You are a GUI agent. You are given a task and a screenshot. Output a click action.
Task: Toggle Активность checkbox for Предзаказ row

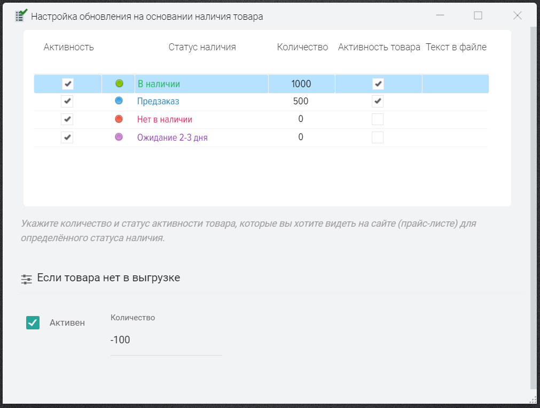[67, 101]
